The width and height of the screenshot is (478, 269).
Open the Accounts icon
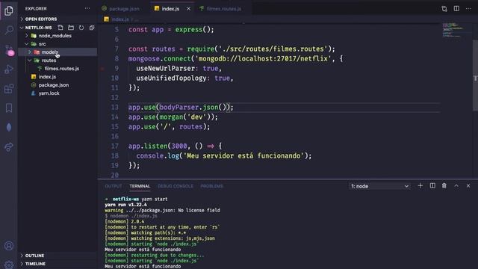[x=9, y=246]
